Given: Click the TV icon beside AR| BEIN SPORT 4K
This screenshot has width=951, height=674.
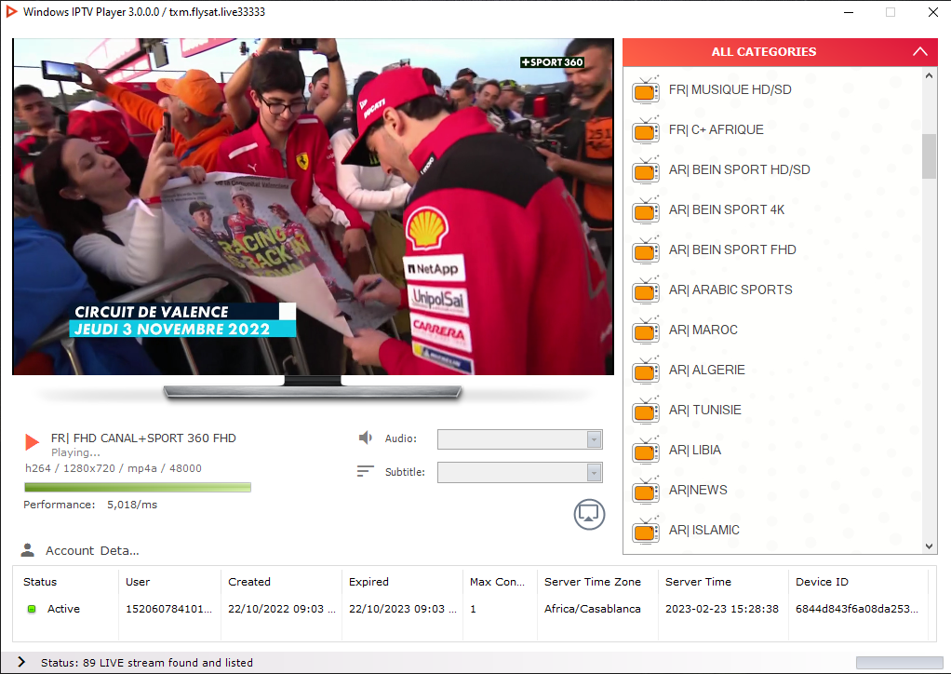Looking at the screenshot, I should 646,211.
